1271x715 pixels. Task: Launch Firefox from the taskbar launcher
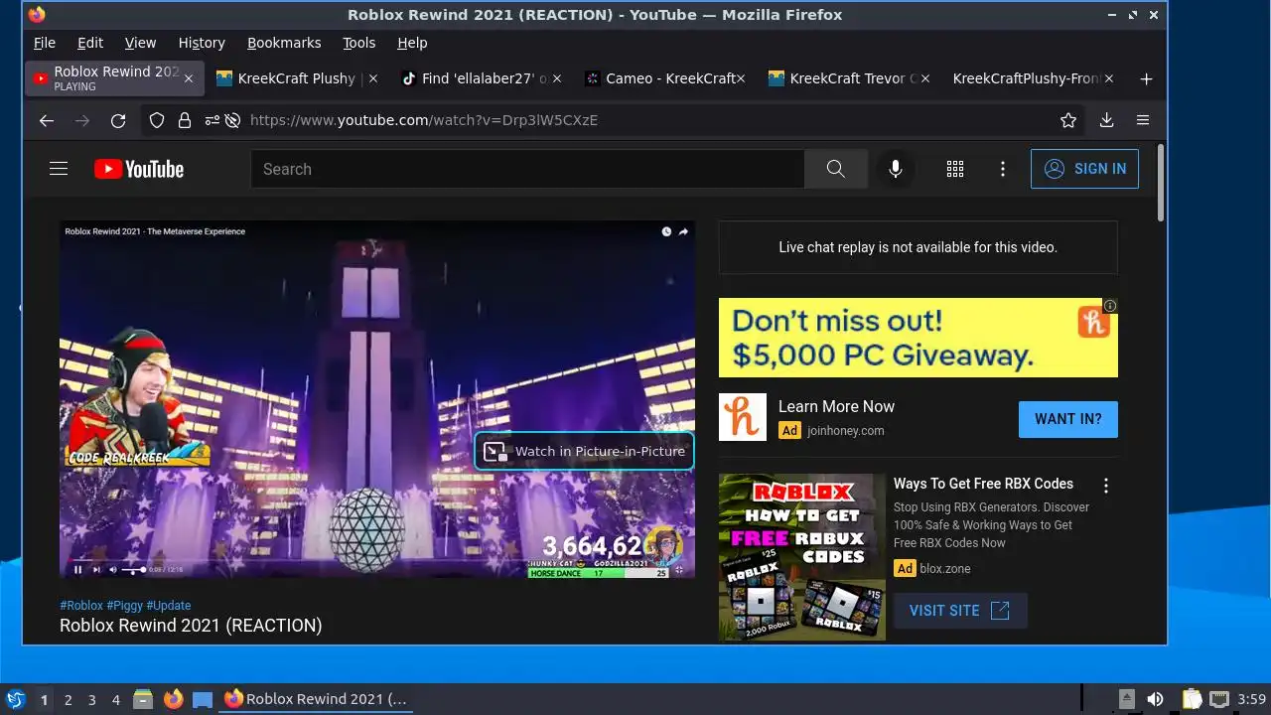173,699
